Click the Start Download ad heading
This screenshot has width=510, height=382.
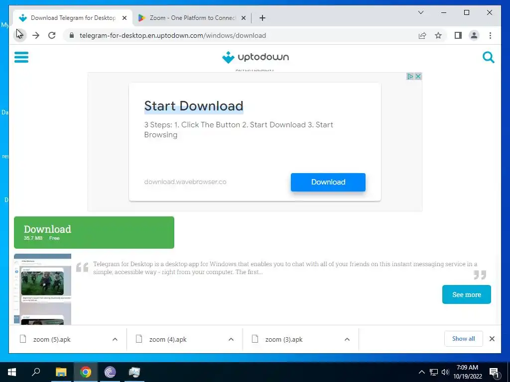(194, 106)
